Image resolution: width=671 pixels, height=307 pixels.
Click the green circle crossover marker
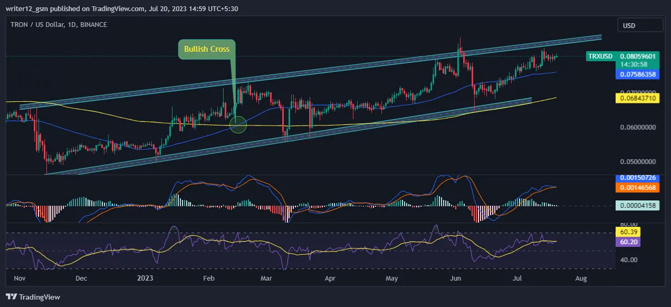coord(238,125)
